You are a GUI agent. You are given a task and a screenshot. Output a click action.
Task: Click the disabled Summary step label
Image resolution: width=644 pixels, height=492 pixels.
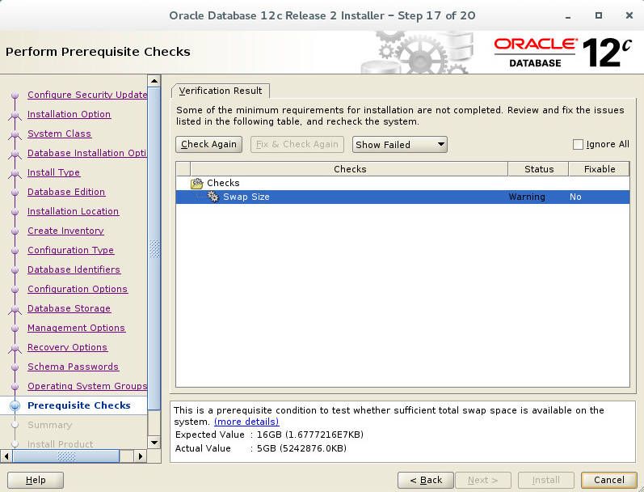[x=50, y=425]
